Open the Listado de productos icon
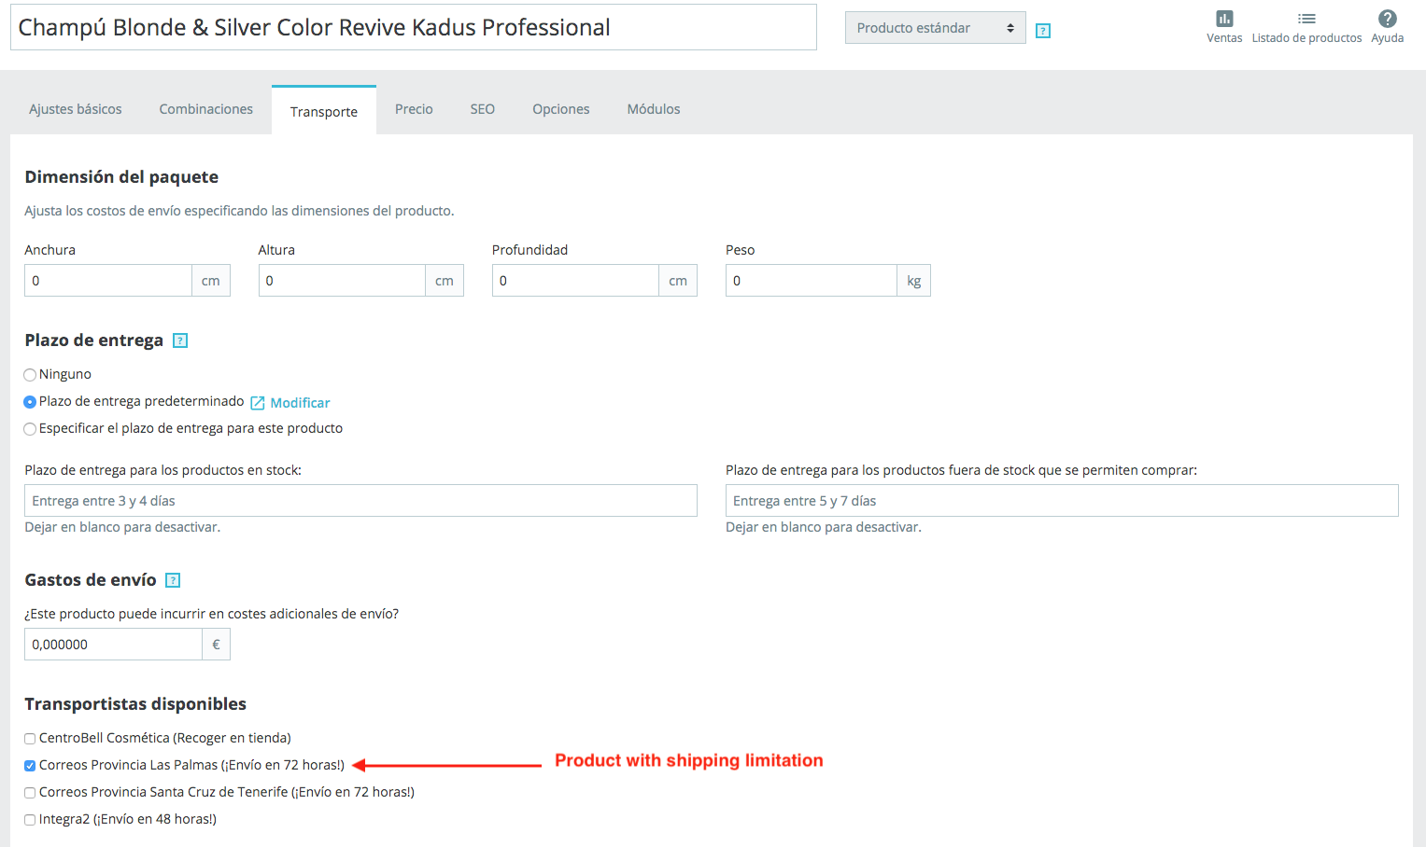The height and width of the screenshot is (847, 1426). tap(1306, 19)
